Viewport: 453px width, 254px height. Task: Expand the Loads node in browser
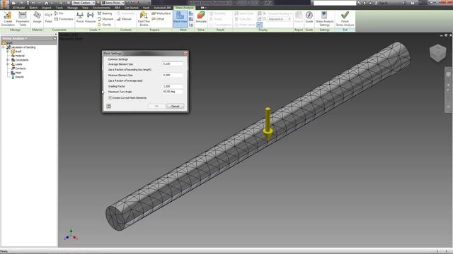[x=8, y=64]
